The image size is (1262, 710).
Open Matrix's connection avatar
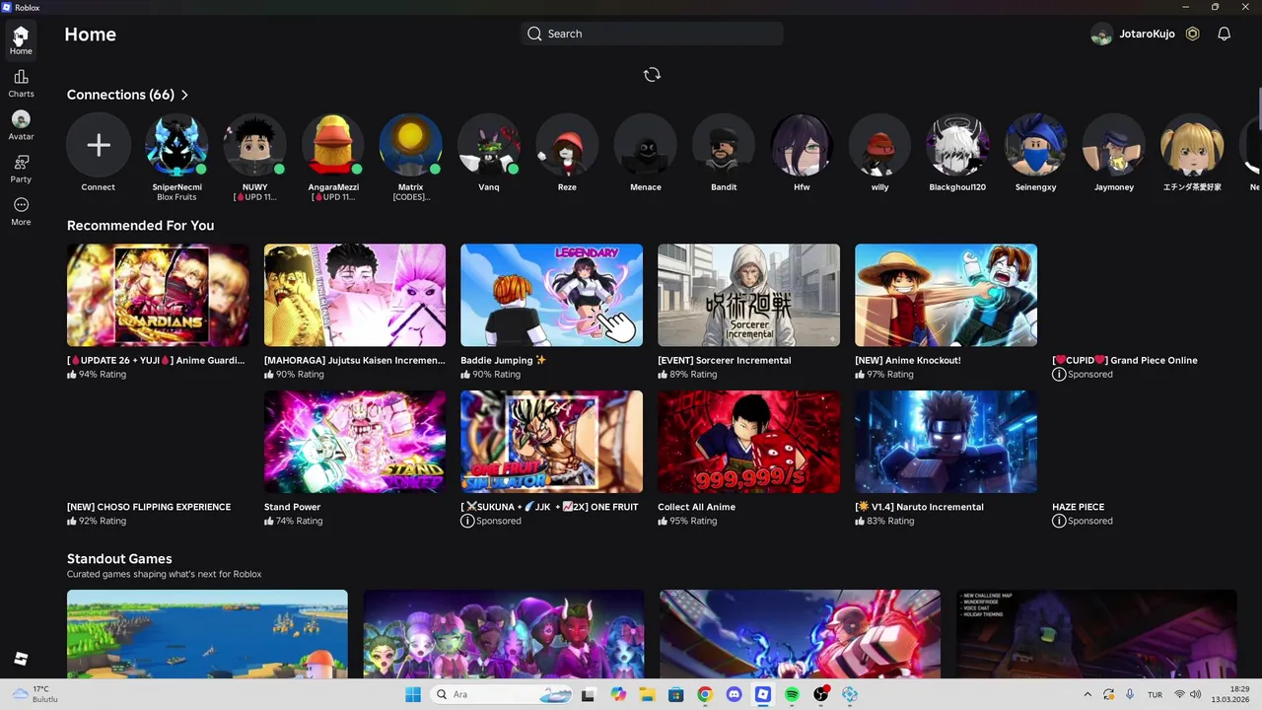(x=411, y=146)
